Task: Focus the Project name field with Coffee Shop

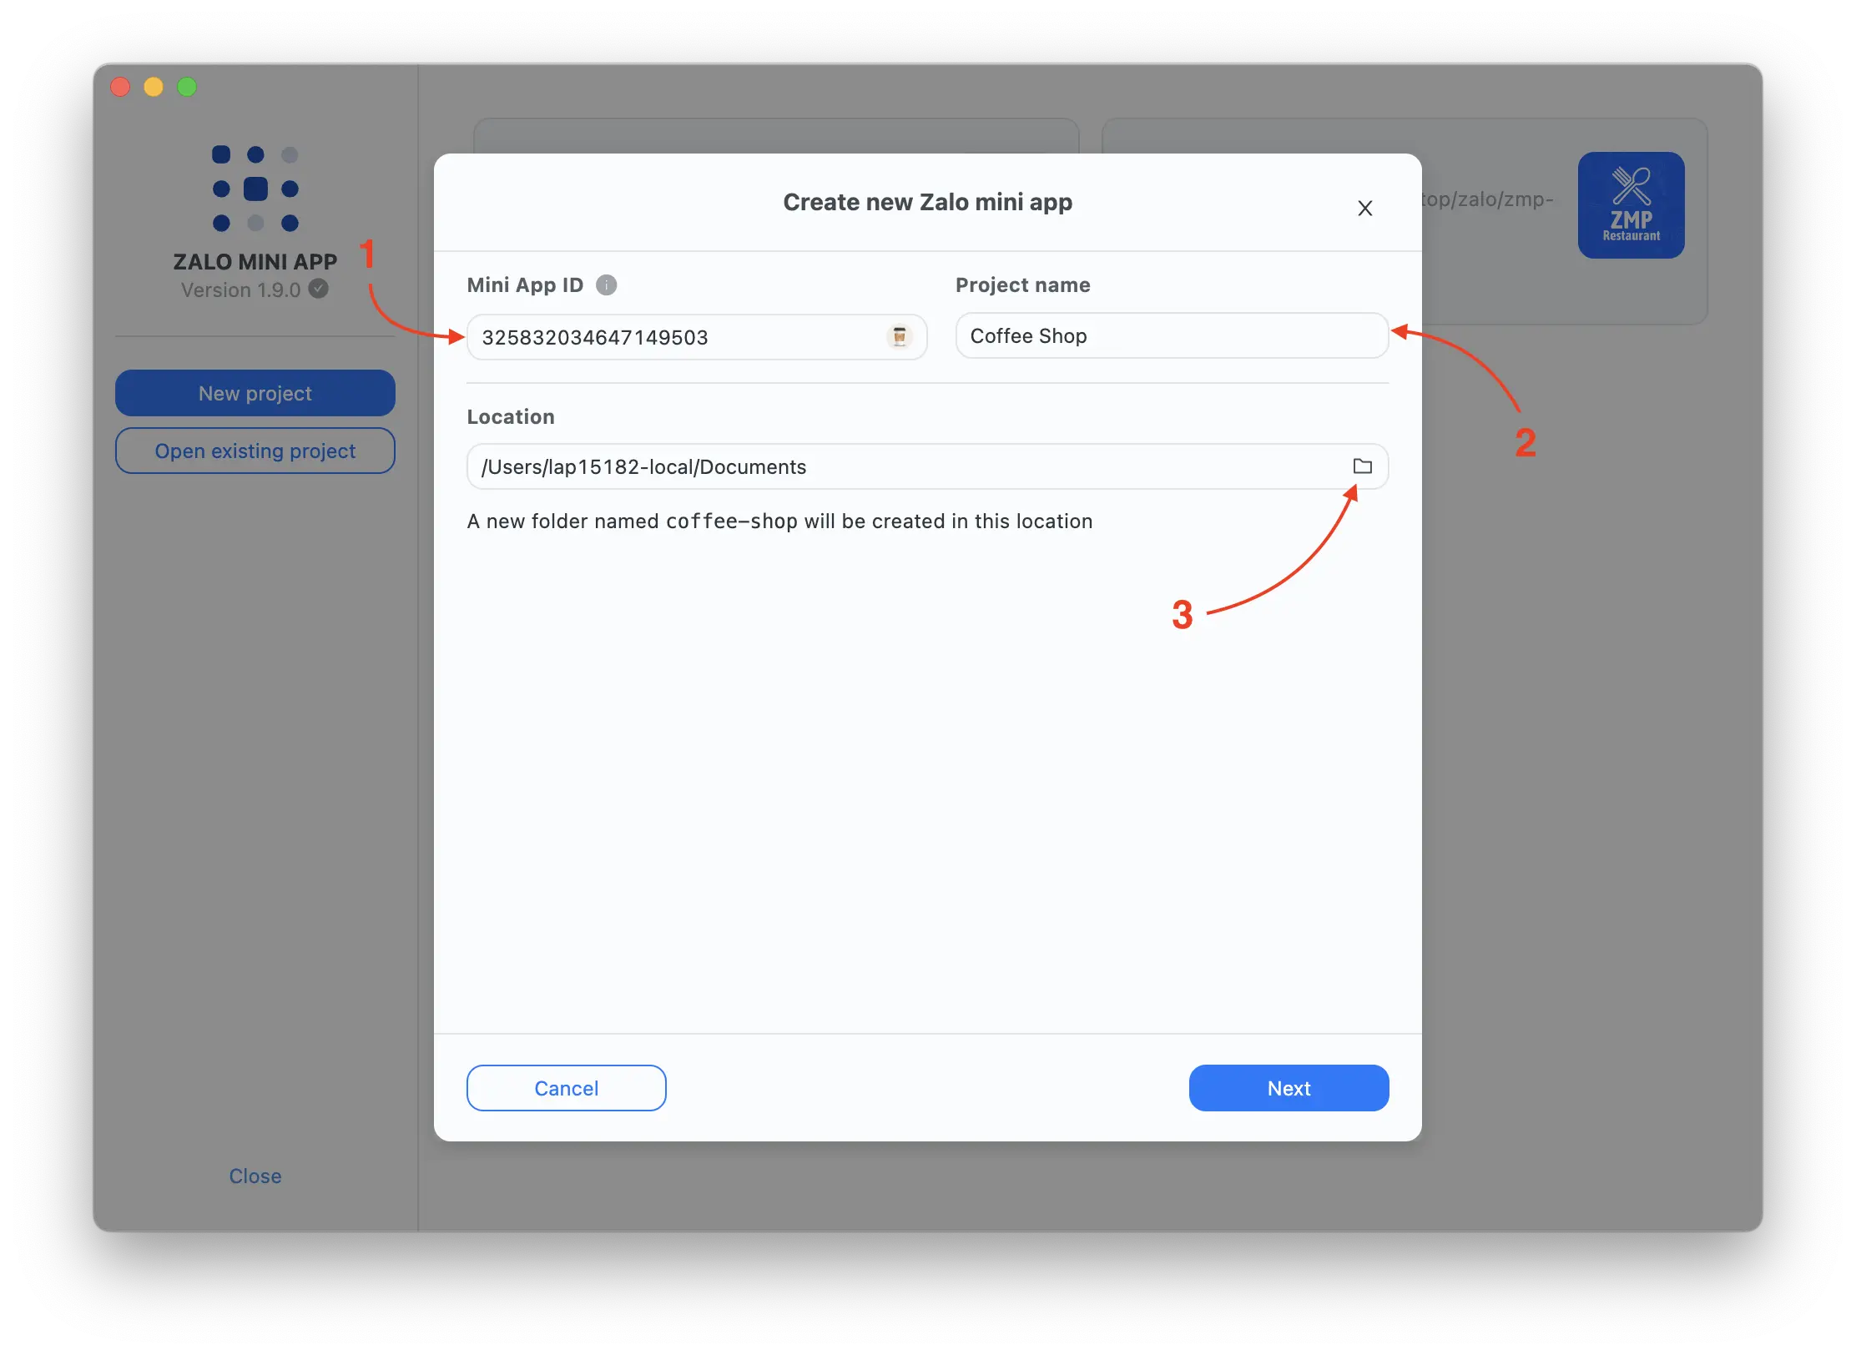Action: 1171,336
